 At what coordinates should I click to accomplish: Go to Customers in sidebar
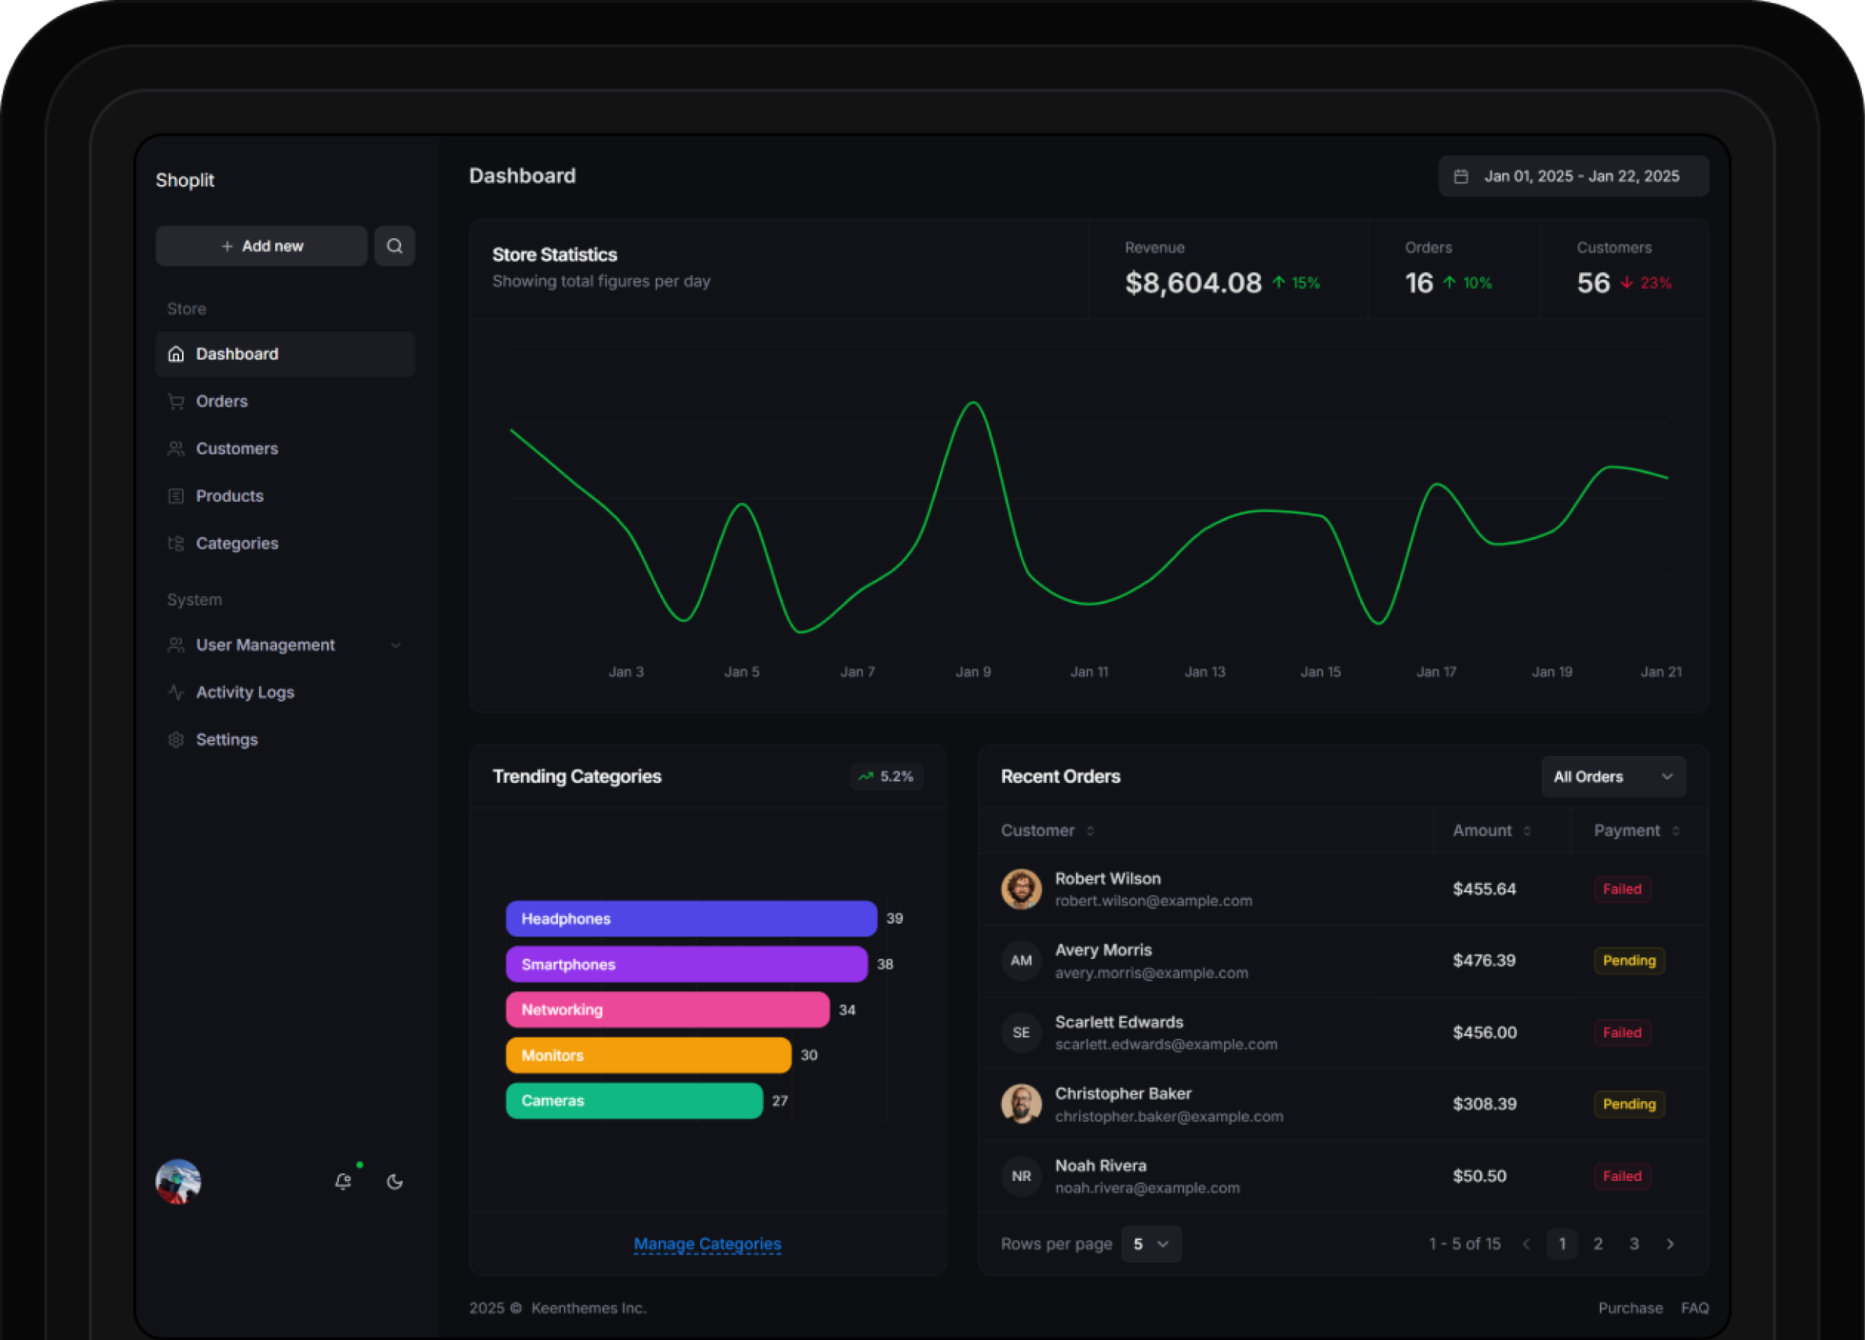click(x=237, y=449)
